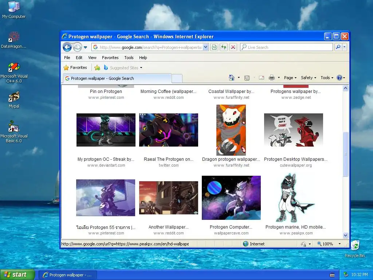The height and width of the screenshot is (280, 373).
Task: Open the Tools command bar menu
Action: [327, 78]
